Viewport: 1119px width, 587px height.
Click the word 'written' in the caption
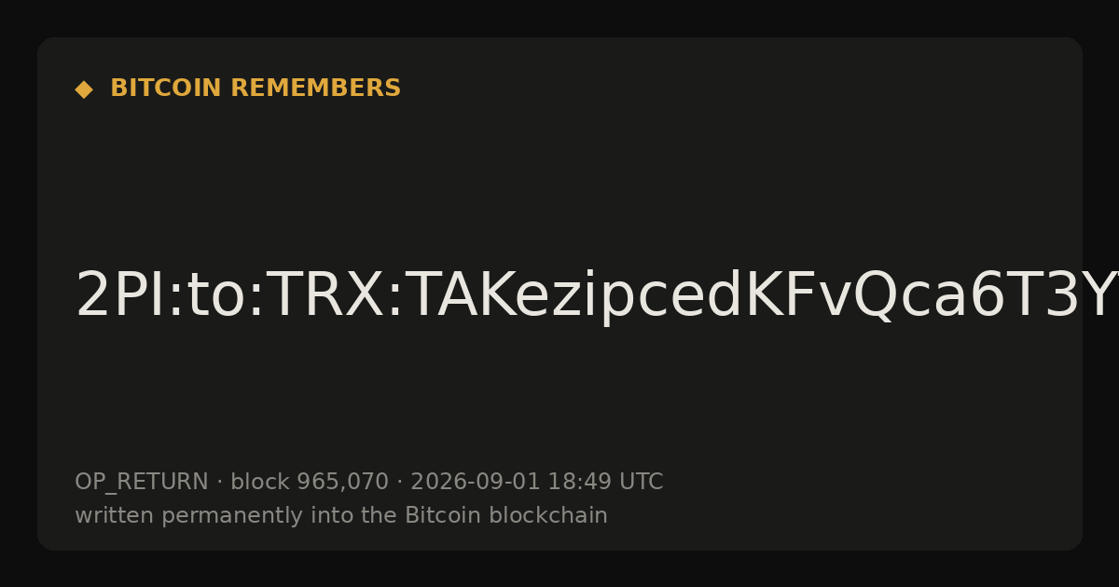click(106, 515)
